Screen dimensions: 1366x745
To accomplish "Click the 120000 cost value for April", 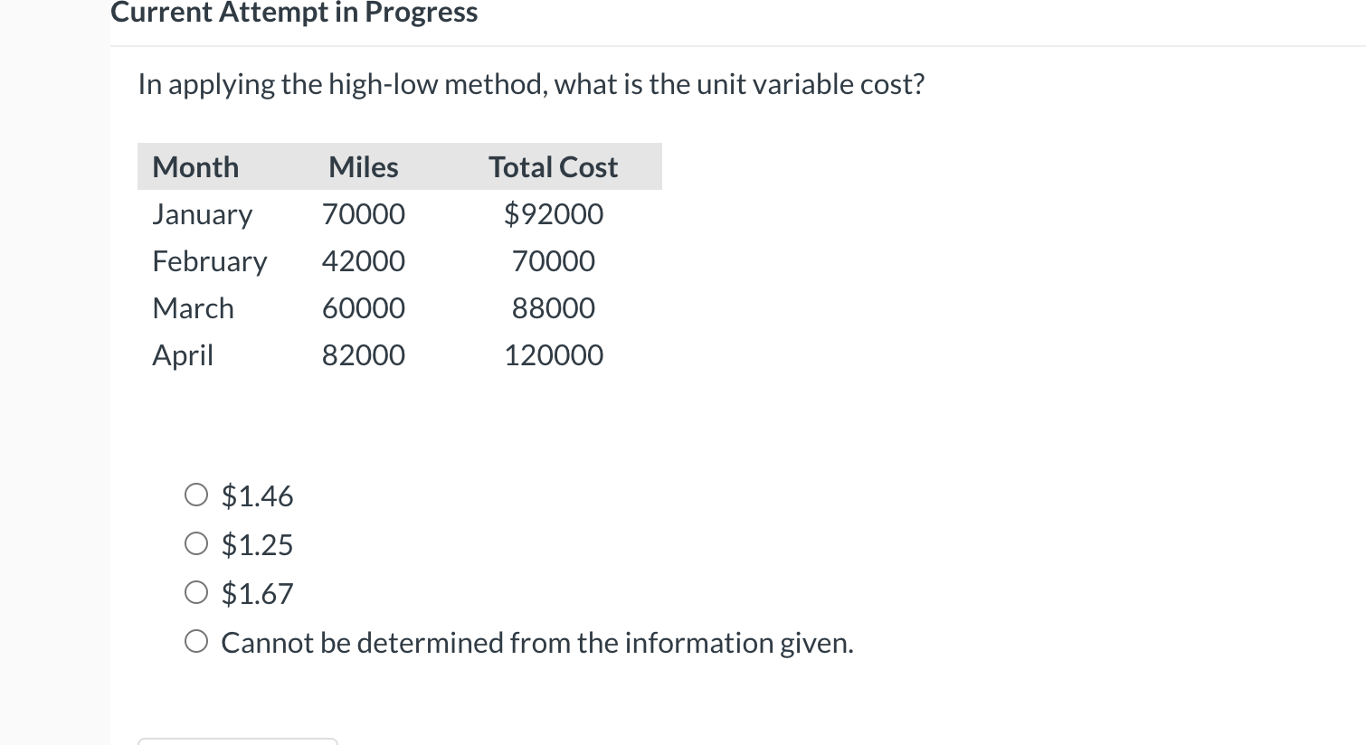I will (x=553, y=354).
